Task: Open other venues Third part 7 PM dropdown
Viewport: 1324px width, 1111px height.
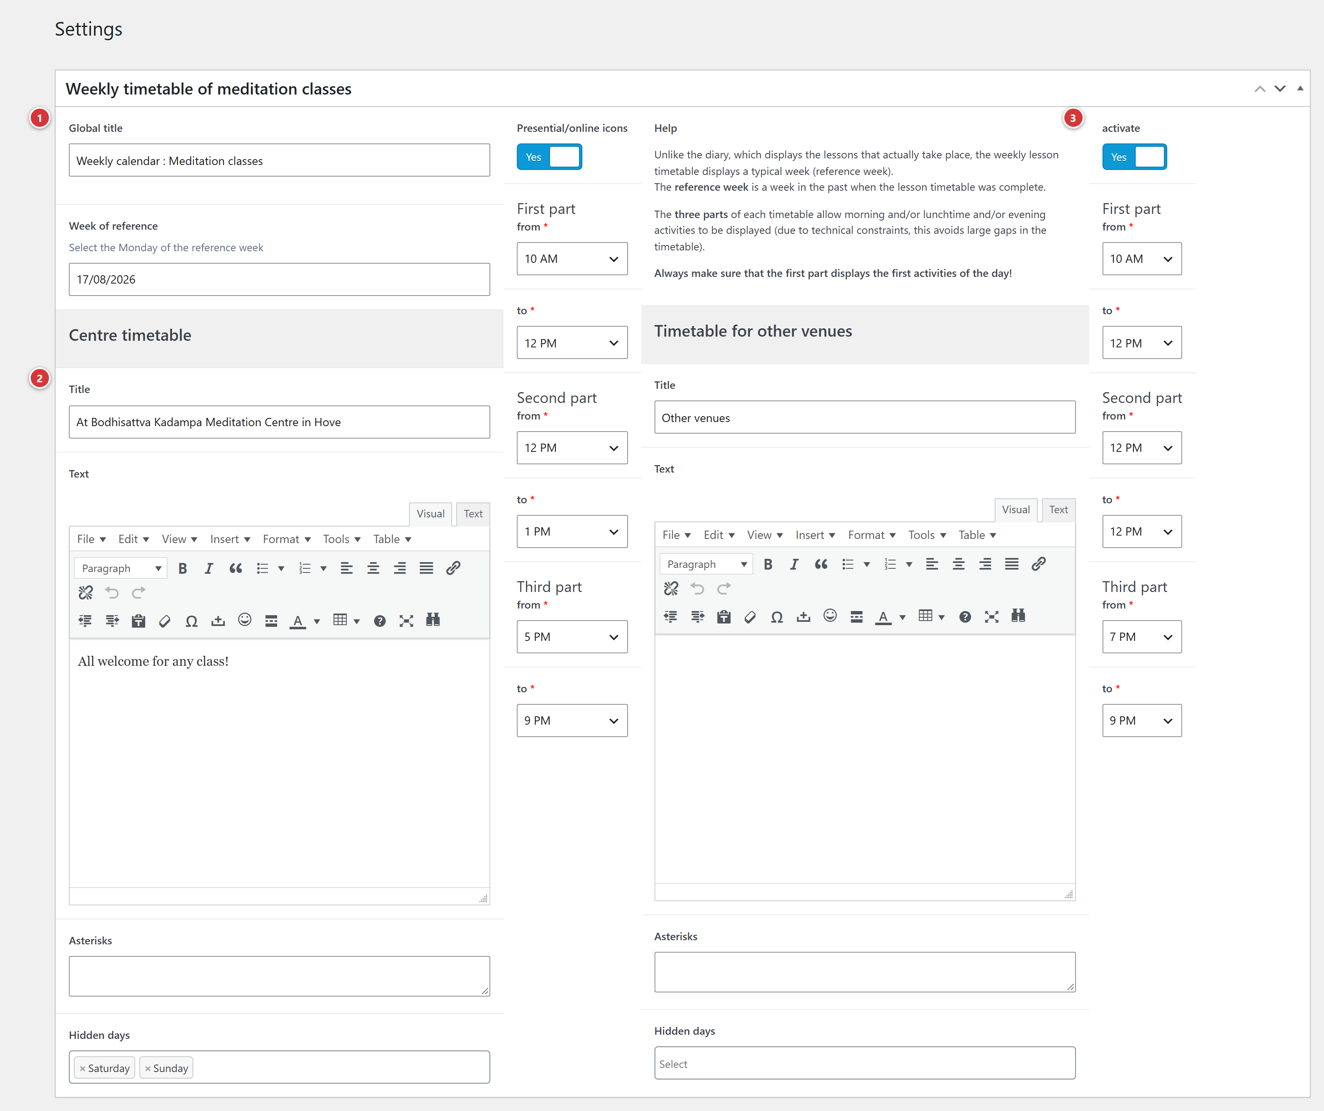Action: pos(1141,637)
